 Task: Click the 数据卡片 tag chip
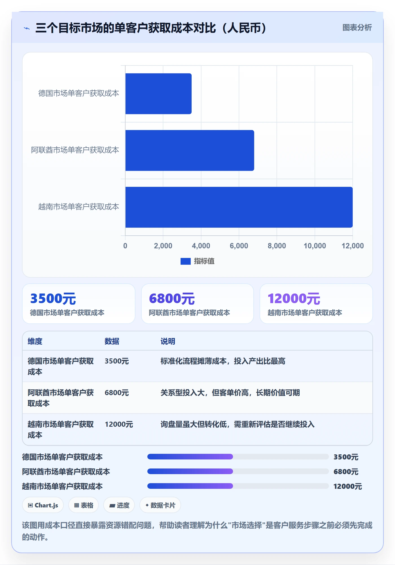160,505
